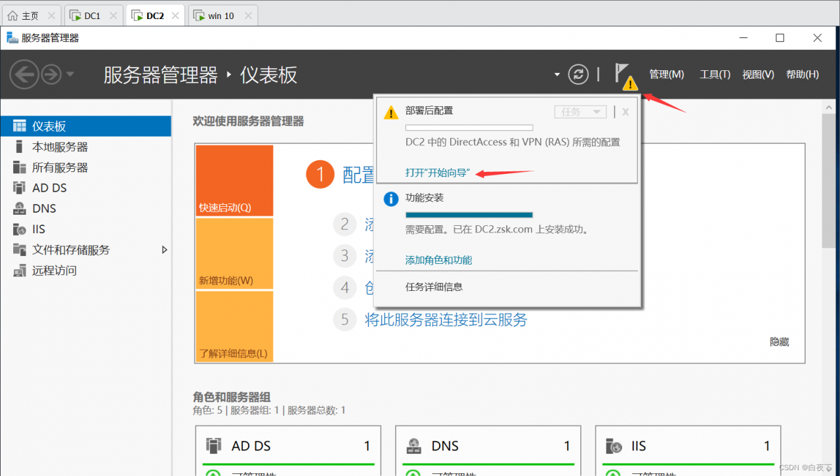Image resolution: width=840 pixels, height=476 pixels.
Task: Click the 新增功能(W) tile
Action: point(234,253)
